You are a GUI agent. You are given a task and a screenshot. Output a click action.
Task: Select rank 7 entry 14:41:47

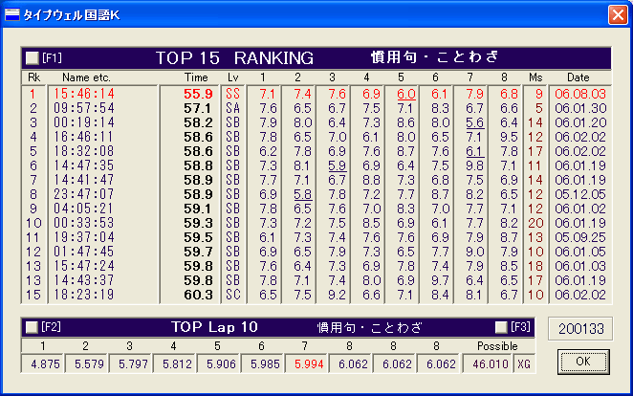point(84,180)
